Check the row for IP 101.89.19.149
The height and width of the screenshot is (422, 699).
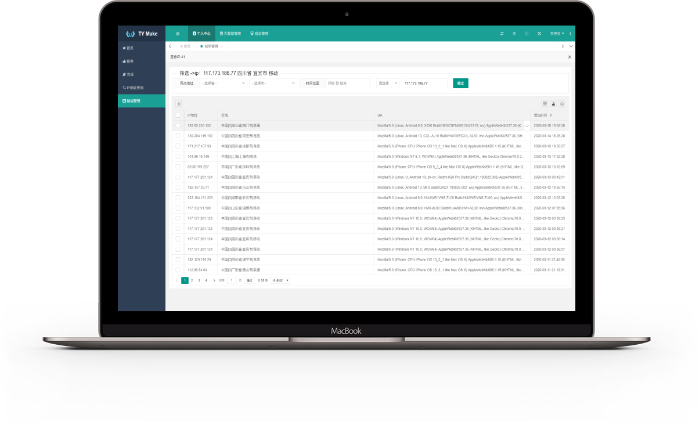point(178,157)
